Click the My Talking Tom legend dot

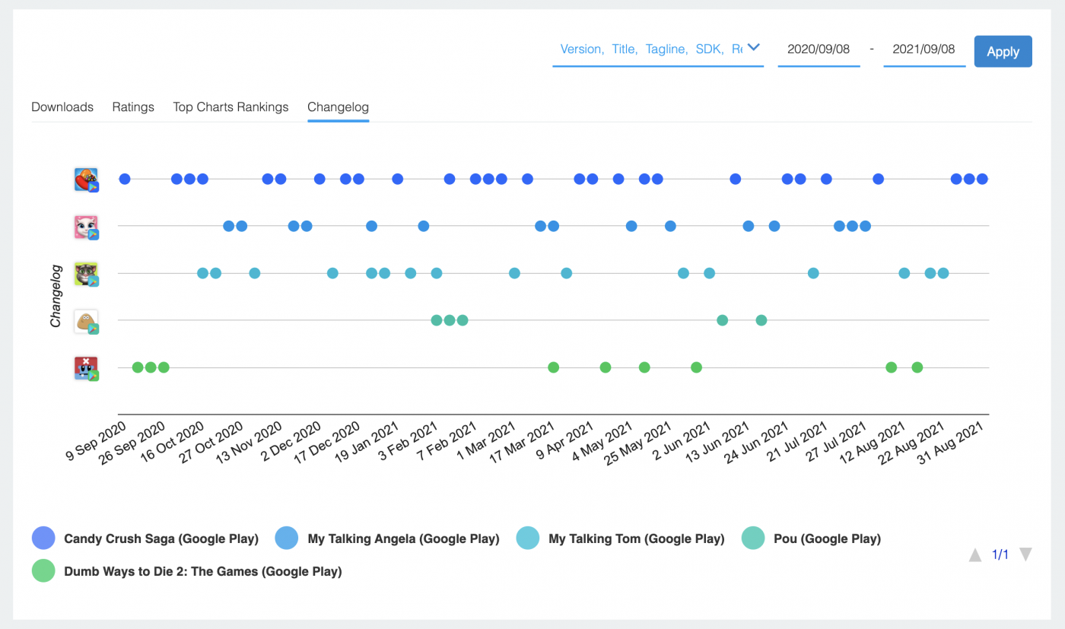coord(528,538)
